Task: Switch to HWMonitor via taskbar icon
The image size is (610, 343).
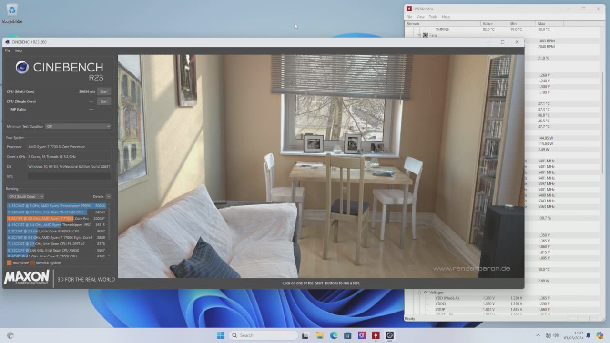Action: click(x=376, y=335)
